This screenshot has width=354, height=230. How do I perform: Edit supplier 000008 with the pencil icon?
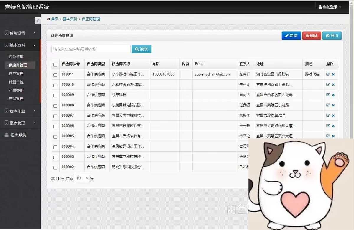328,105
